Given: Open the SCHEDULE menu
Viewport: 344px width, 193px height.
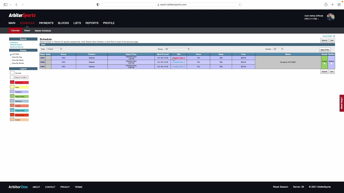Looking at the screenshot, I should [x=27, y=23].
